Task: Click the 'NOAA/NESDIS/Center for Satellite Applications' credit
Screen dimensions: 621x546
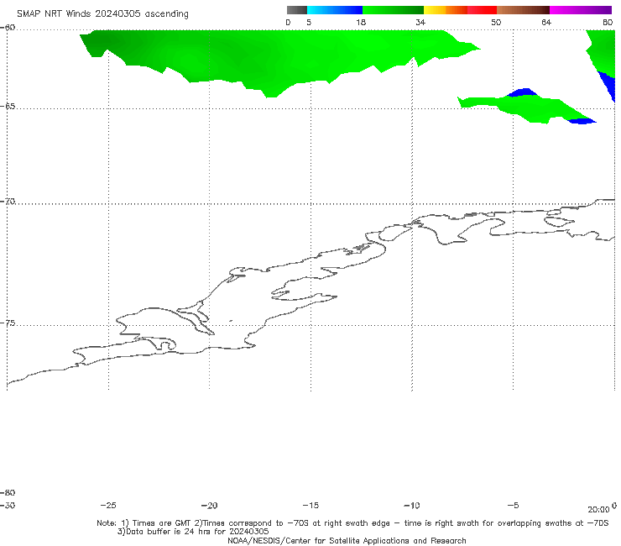Action: [x=347, y=540]
